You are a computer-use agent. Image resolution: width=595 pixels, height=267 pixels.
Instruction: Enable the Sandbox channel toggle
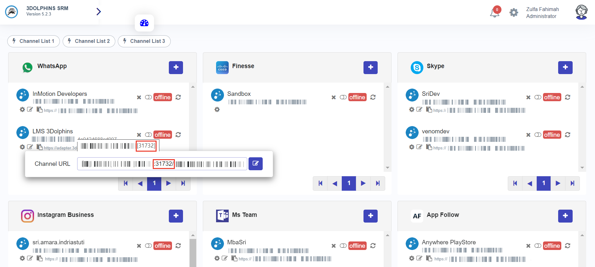(343, 97)
